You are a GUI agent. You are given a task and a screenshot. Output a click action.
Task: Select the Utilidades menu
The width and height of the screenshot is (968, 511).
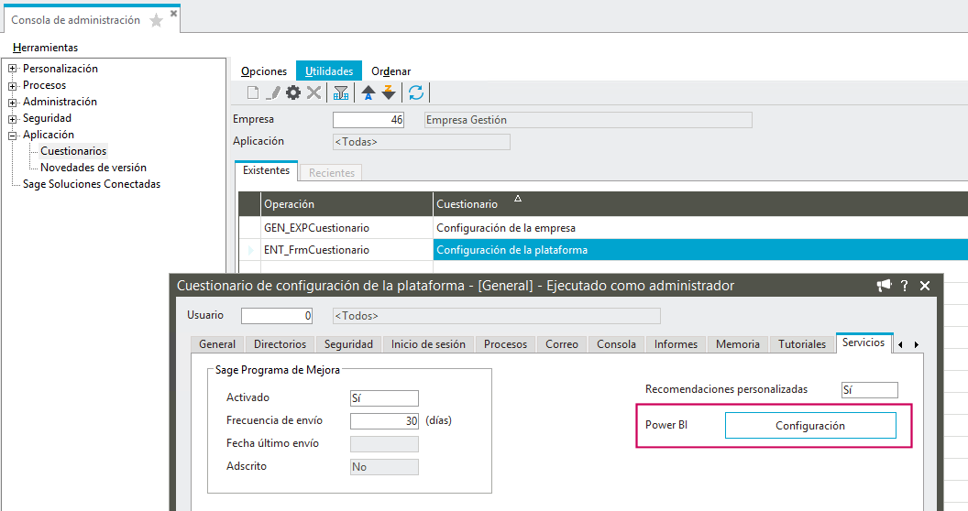point(329,71)
